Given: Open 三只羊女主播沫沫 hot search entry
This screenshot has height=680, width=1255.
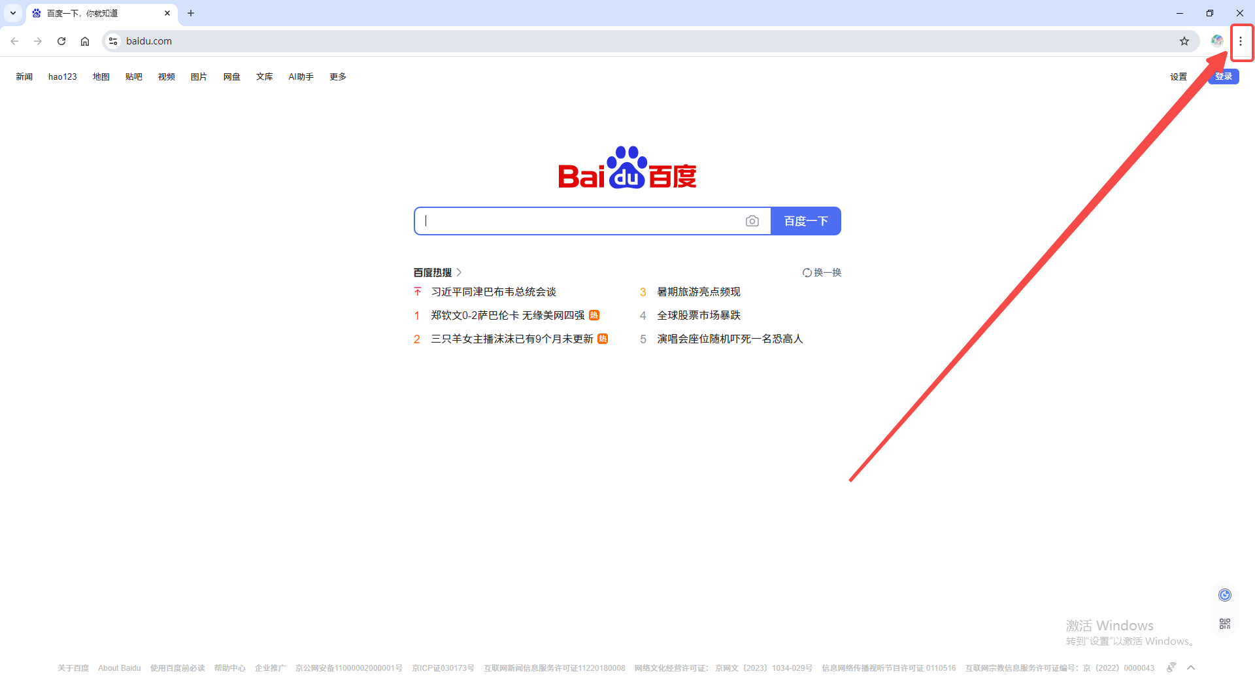Looking at the screenshot, I should click(x=512, y=339).
